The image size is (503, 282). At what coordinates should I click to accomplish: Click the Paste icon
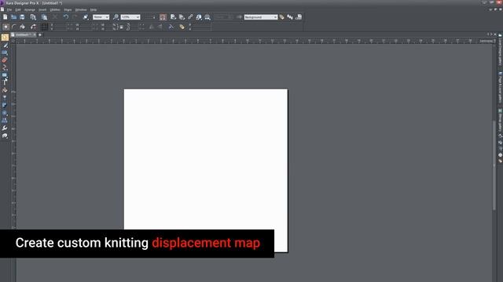tap(44, 17)
